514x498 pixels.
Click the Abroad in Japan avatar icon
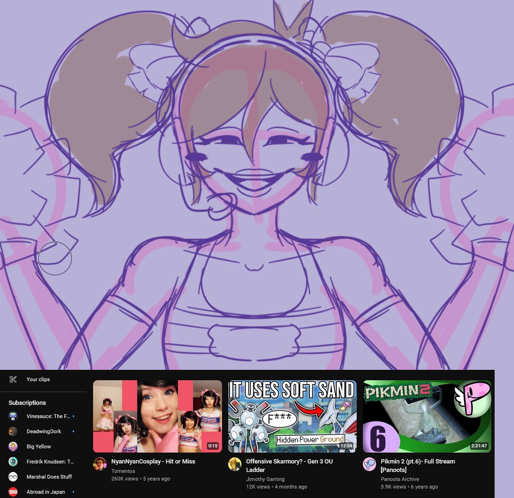13,492
